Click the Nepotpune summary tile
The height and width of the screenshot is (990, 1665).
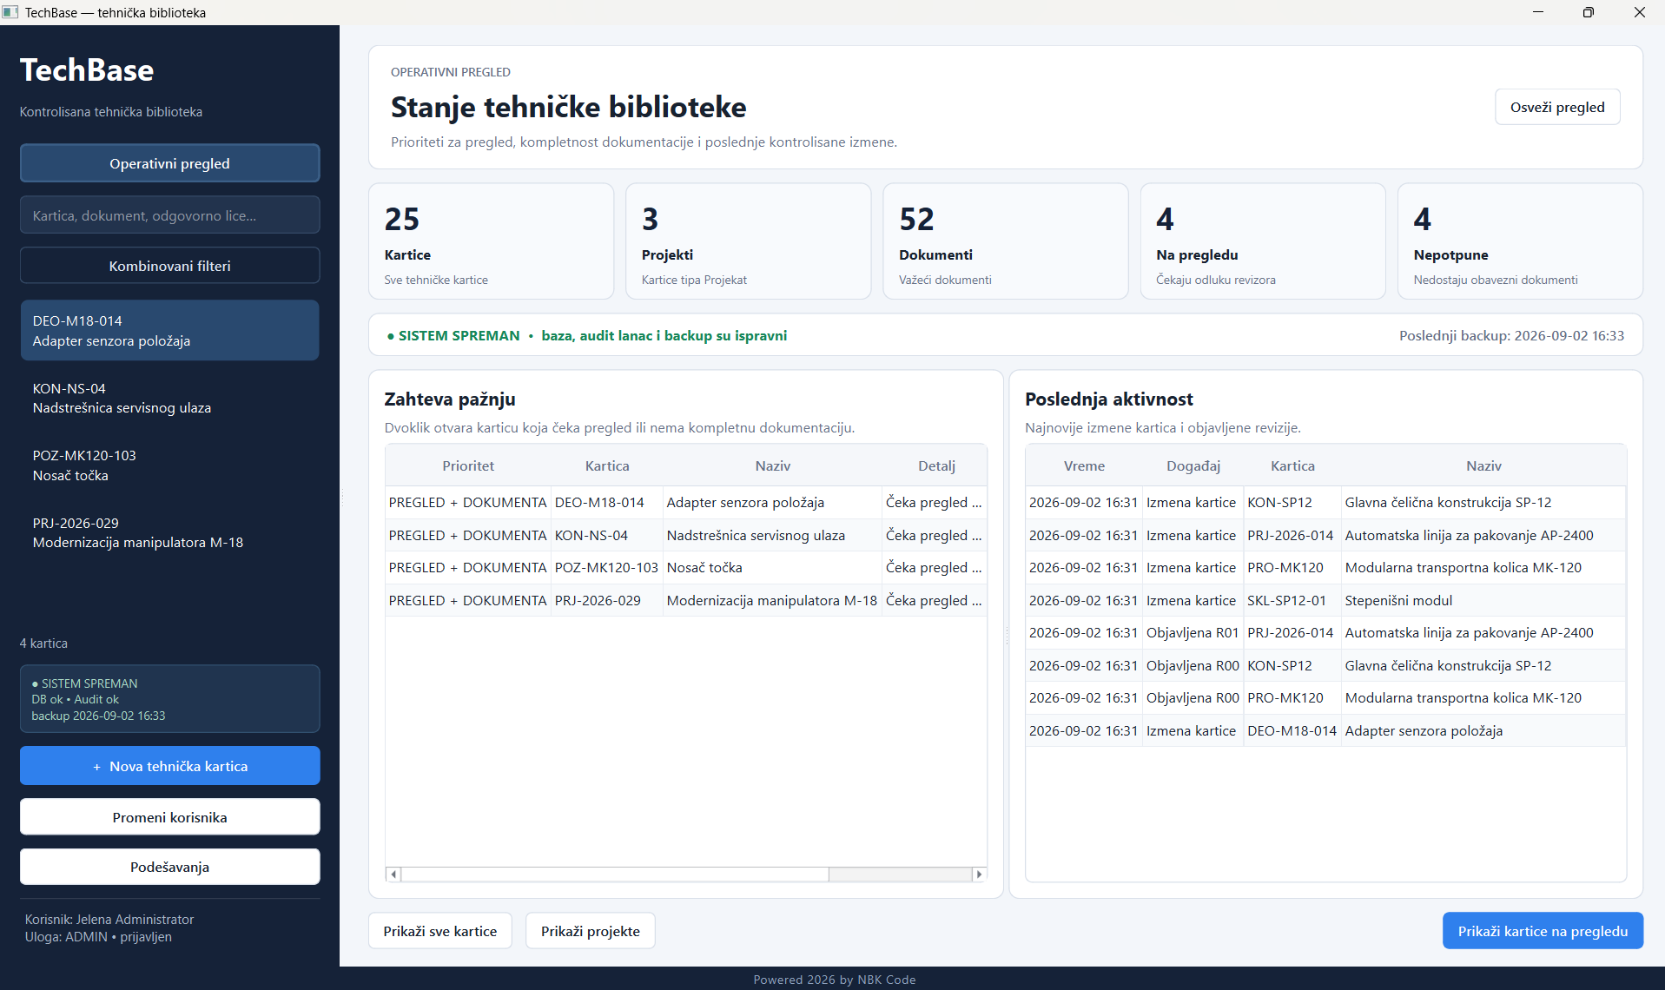coord(1520,241)
